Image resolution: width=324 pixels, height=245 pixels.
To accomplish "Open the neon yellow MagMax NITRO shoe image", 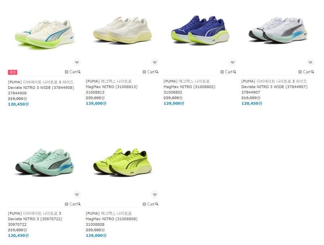I will click(123, 162).
